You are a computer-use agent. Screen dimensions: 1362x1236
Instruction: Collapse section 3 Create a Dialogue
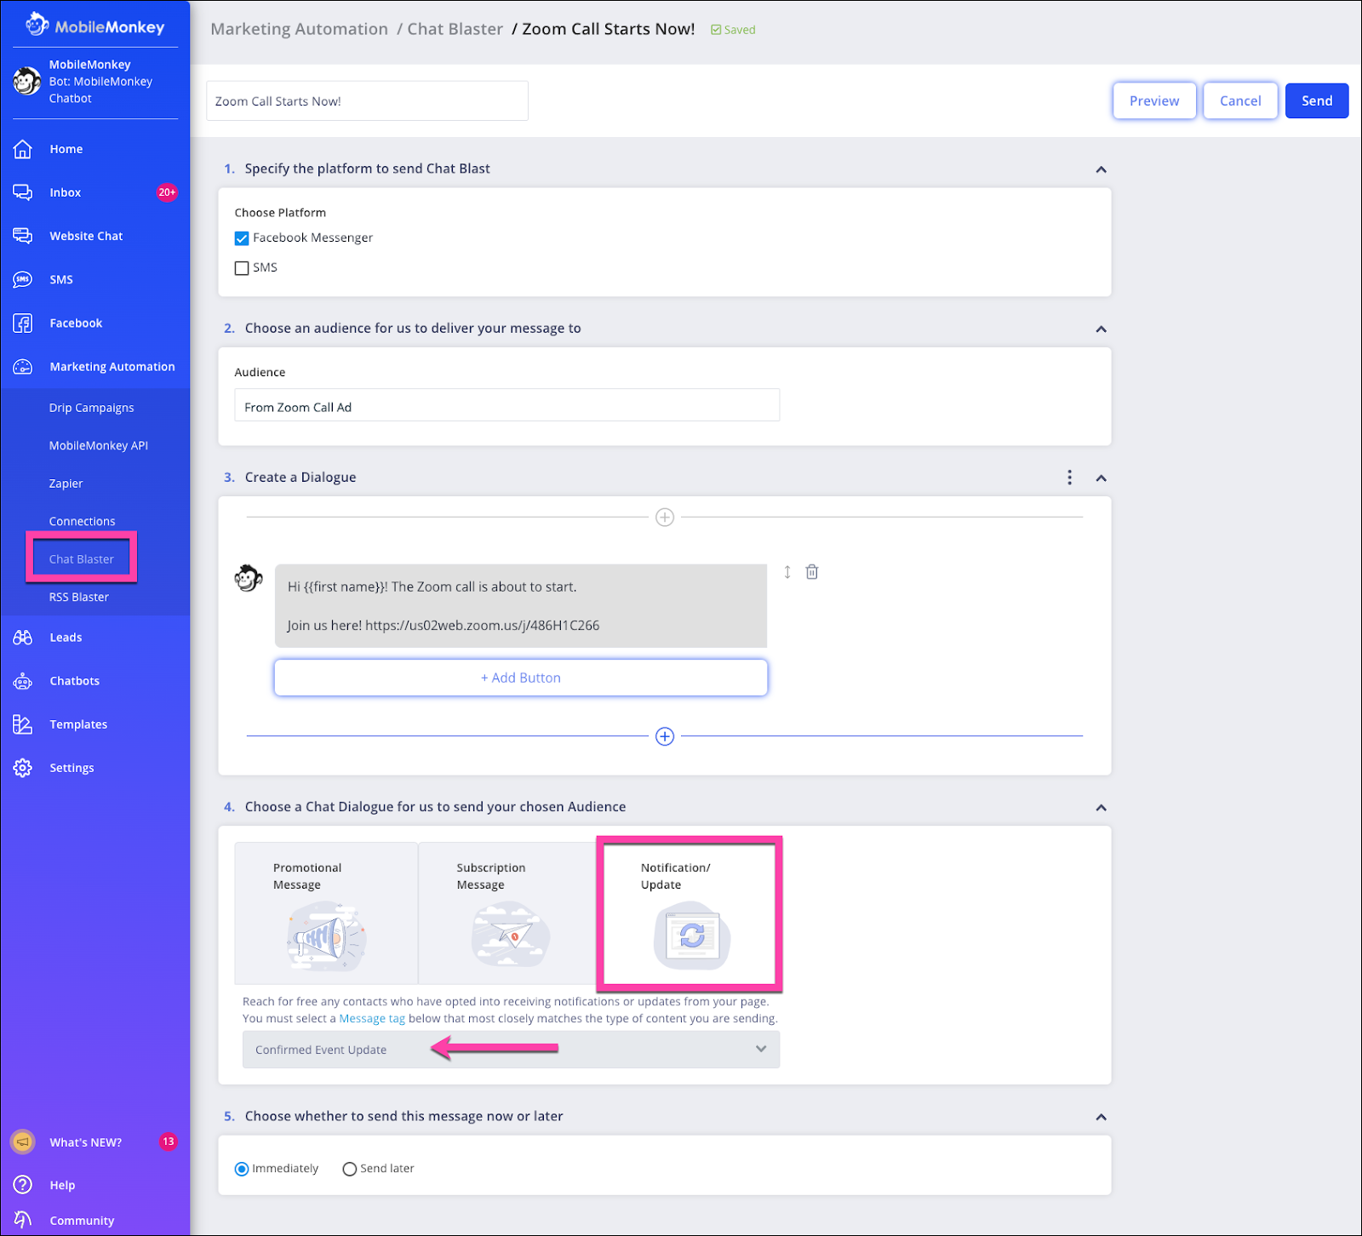pyautogui.click(x=1101, y=478)
